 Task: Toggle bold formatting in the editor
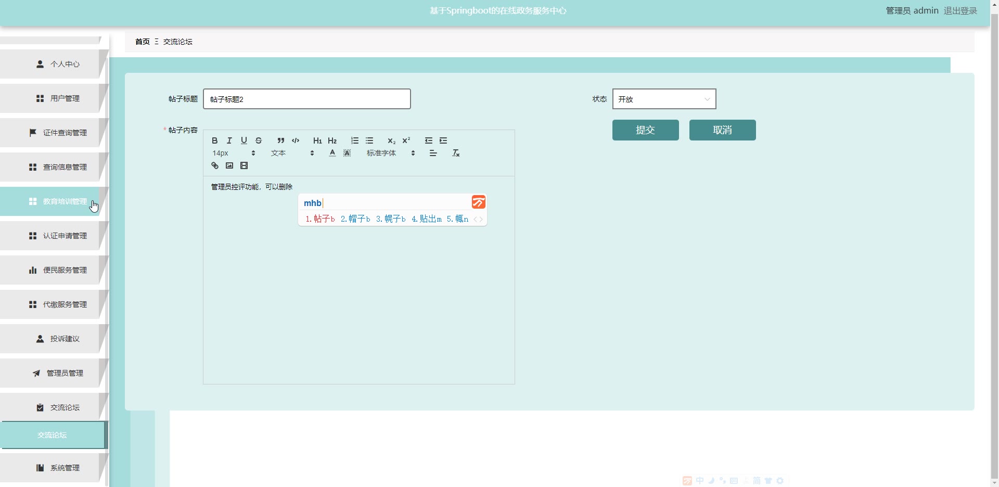(x=214, y=140)
